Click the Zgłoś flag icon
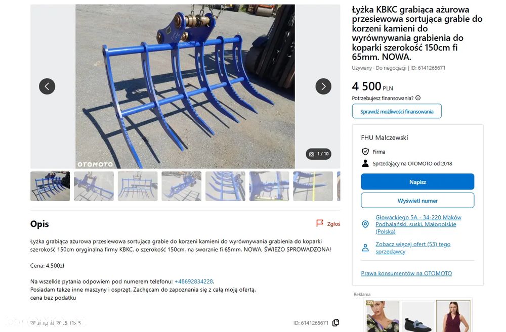Image resolution: width=506 pixels, height=332 pixels. click(319, 223)
